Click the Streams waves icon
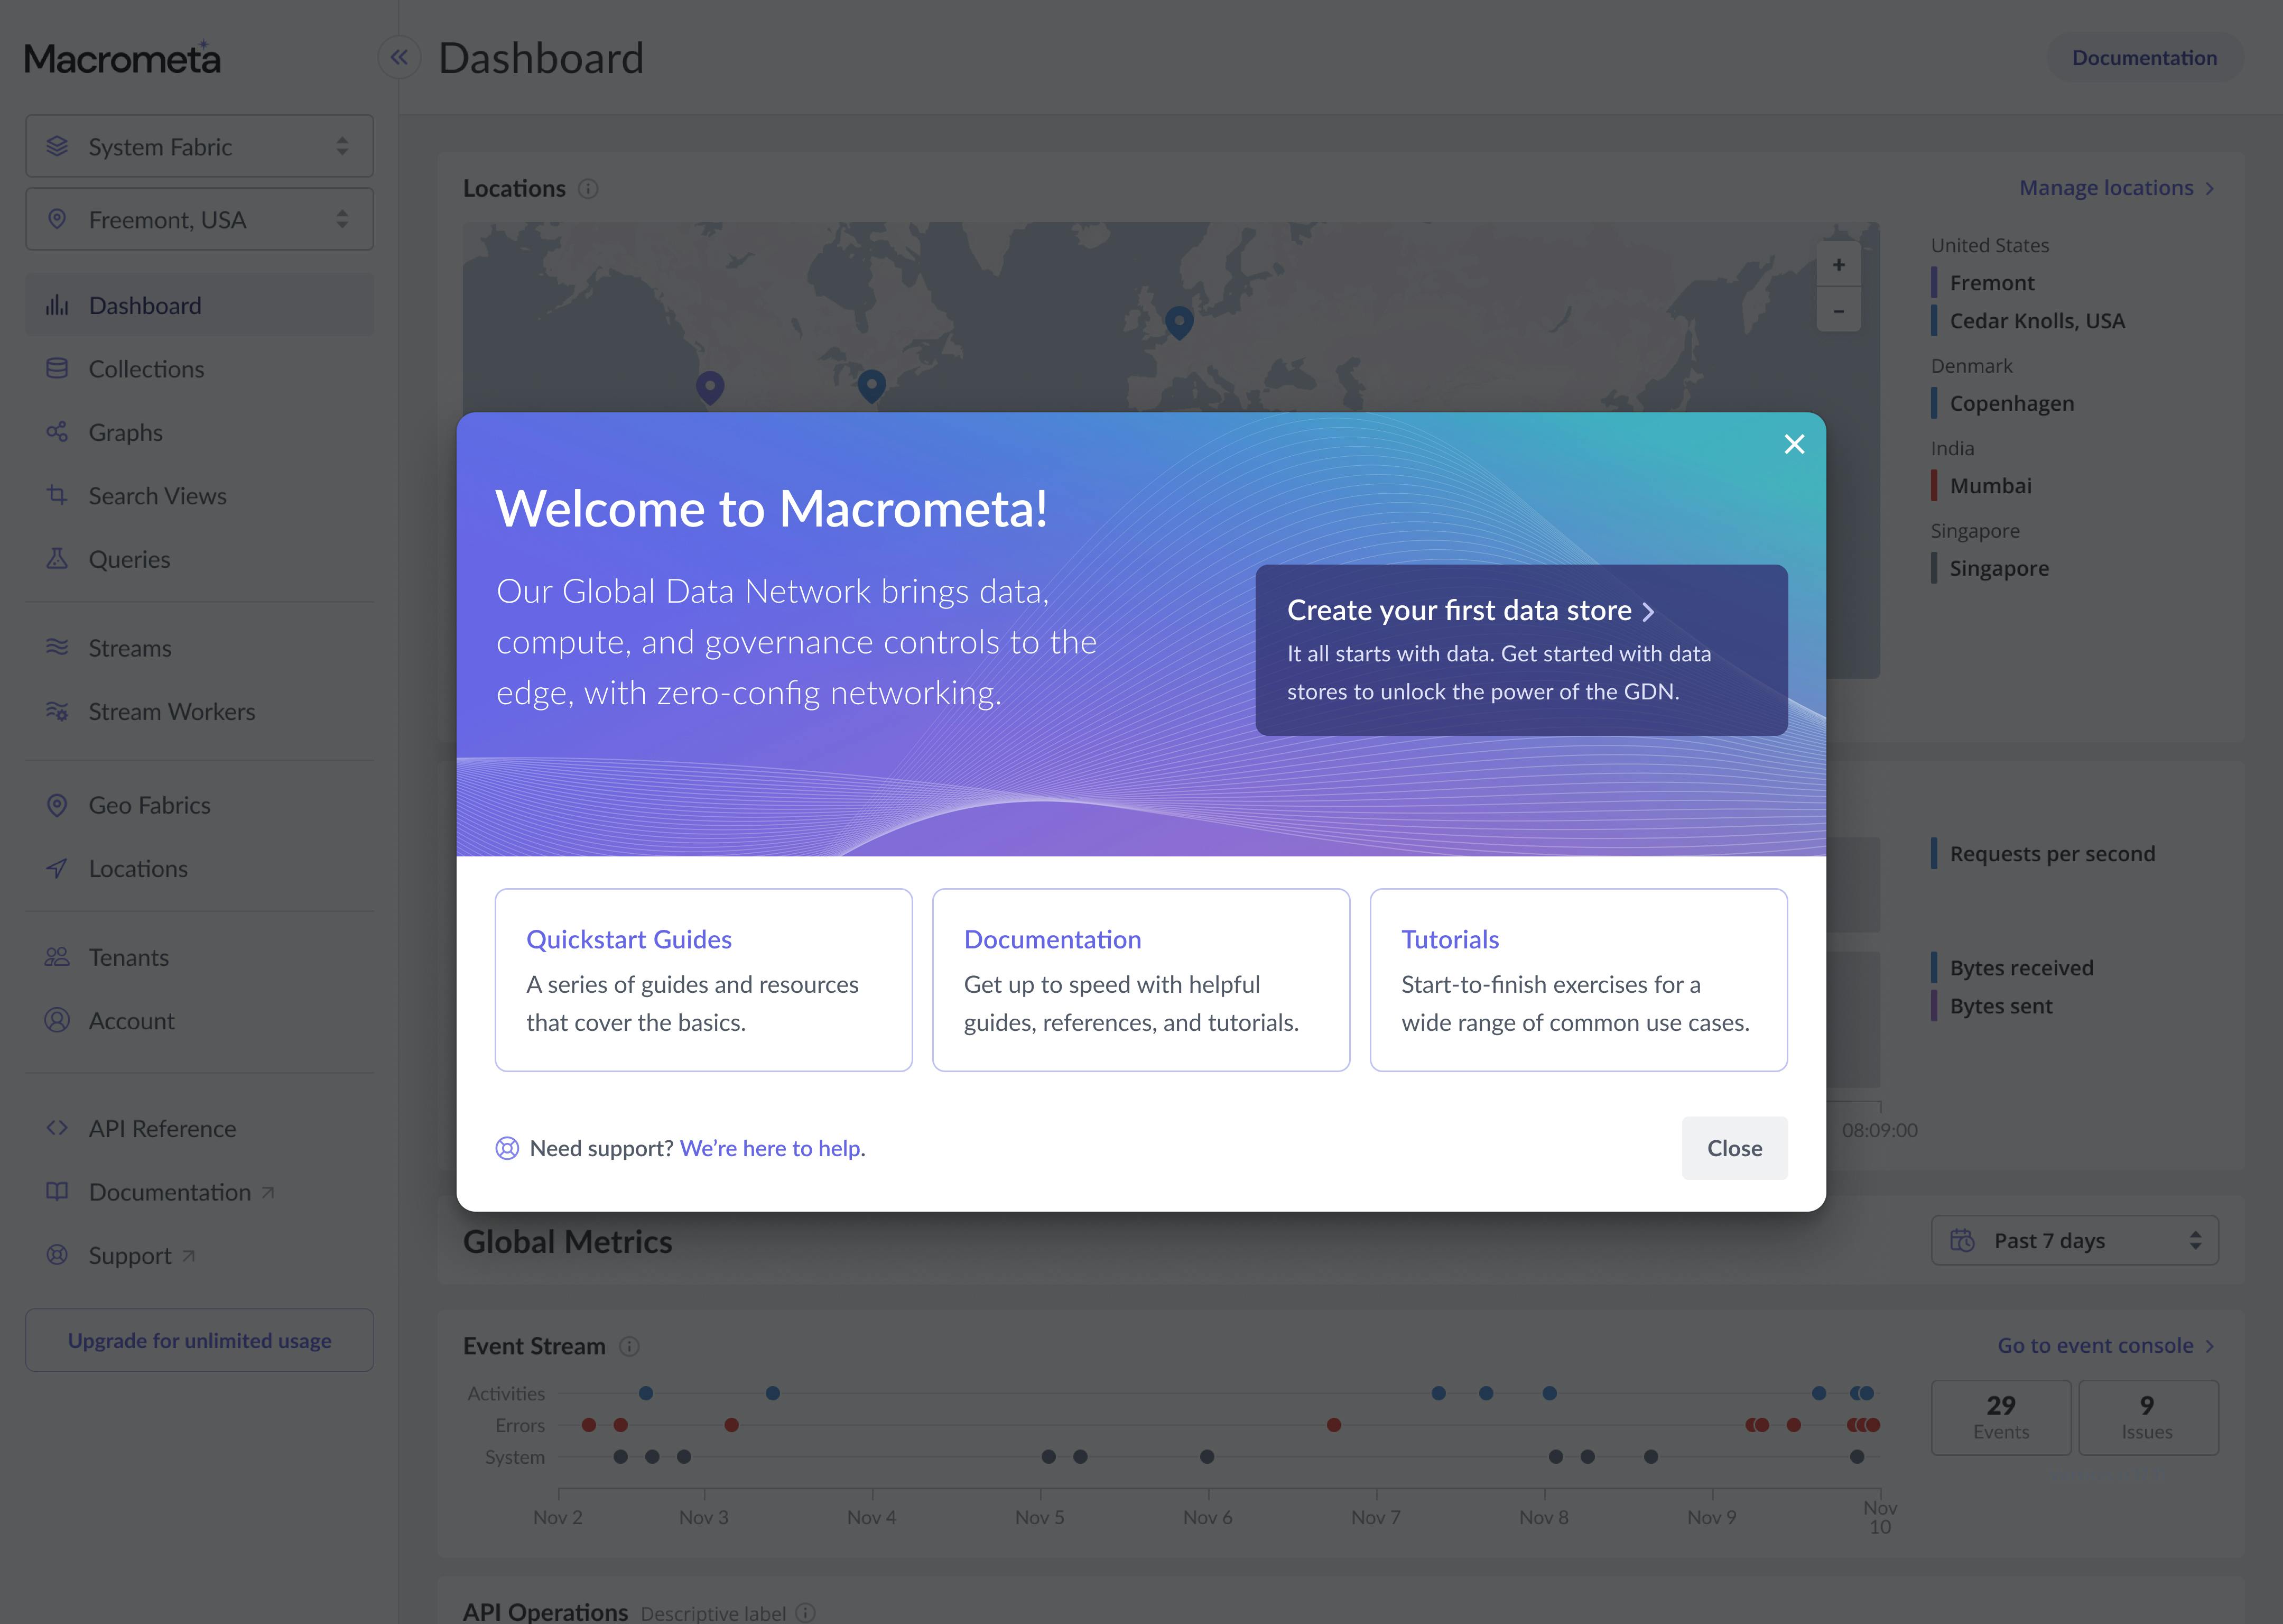The image size is (2283, 1624). coord(57,647)
